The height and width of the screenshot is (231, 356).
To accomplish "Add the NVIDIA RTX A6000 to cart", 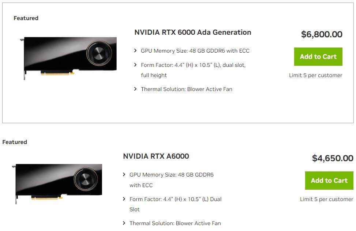I will tap(329, 180).
